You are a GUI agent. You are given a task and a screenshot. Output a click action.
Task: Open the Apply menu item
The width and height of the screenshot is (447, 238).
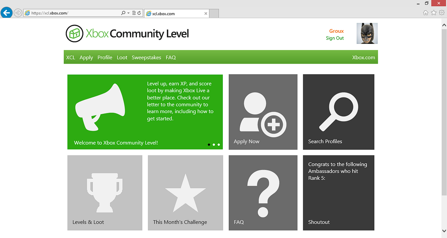[x=86, y=57]
